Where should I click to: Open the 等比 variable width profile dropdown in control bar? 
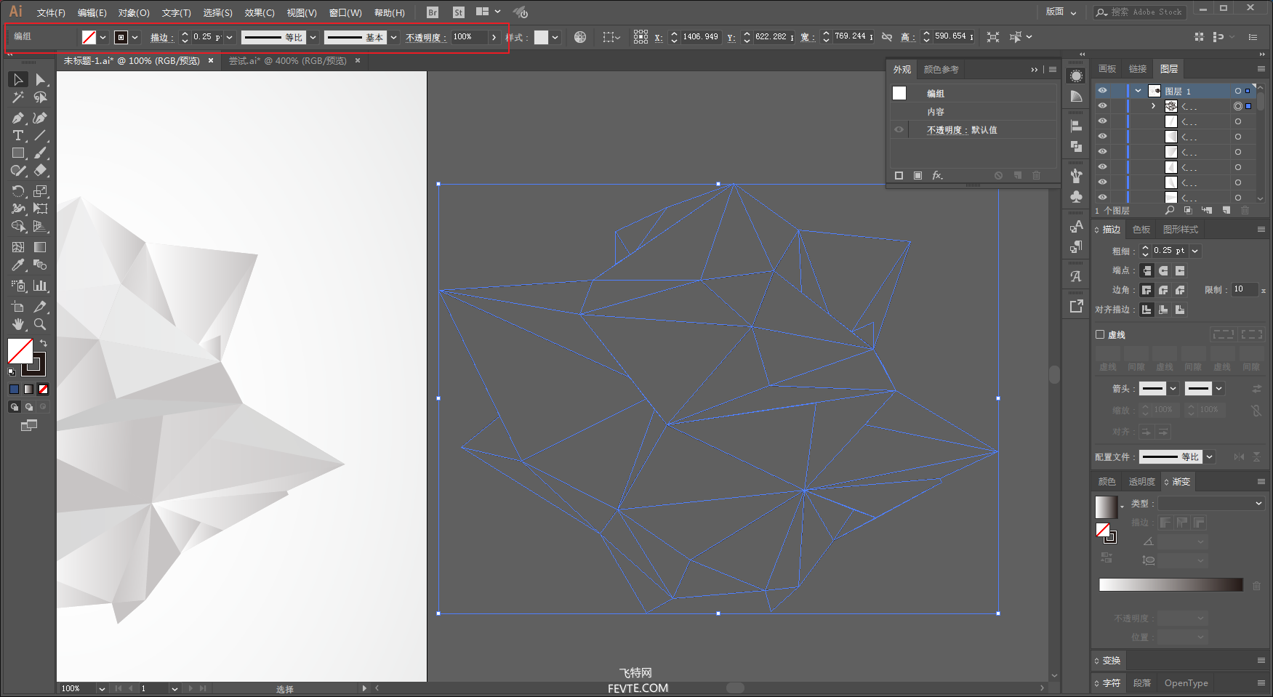[x=313, y=37]
